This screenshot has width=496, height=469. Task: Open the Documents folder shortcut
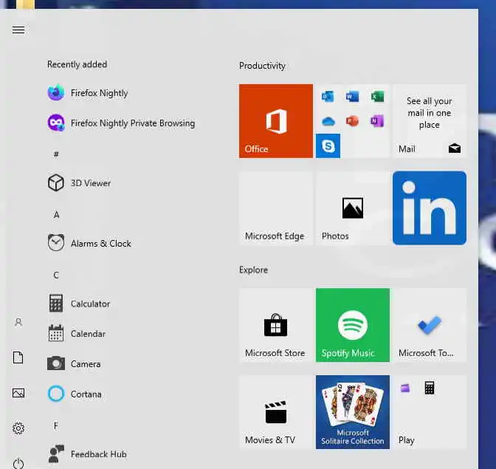pos(18,357)
